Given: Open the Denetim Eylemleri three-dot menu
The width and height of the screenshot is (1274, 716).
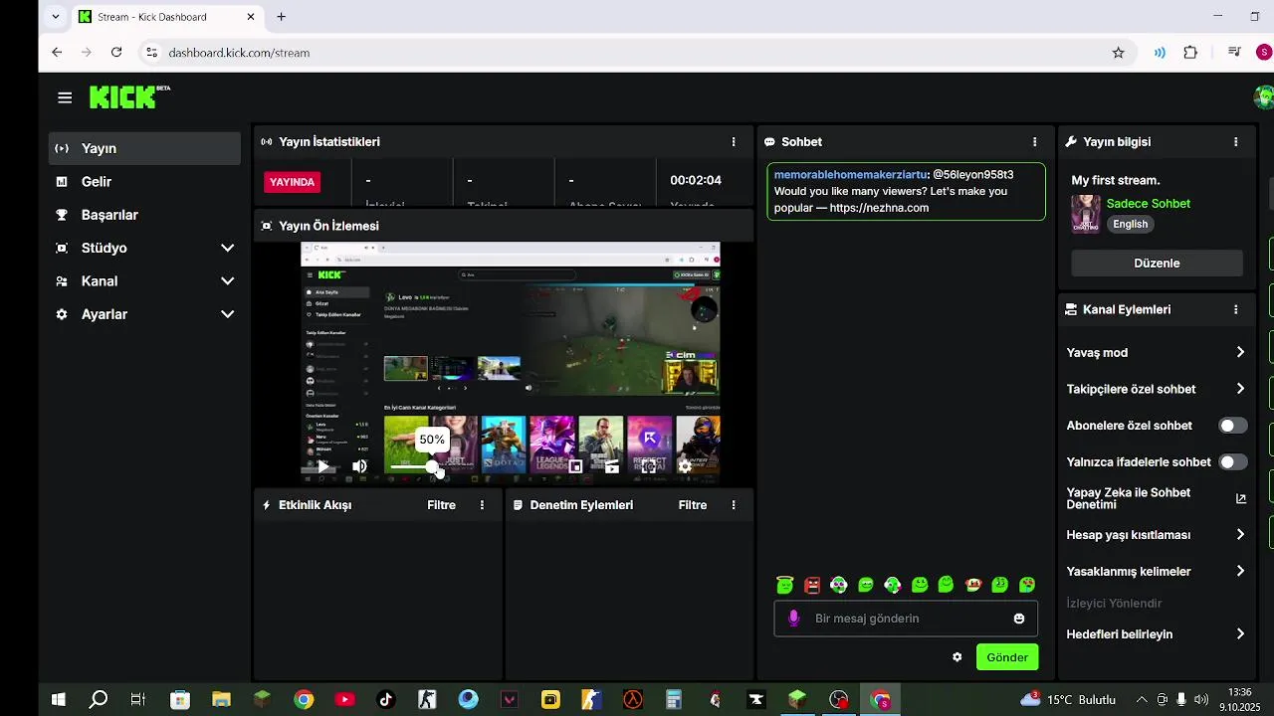Looking at the screenshot, I should click(x=734, y=505).
